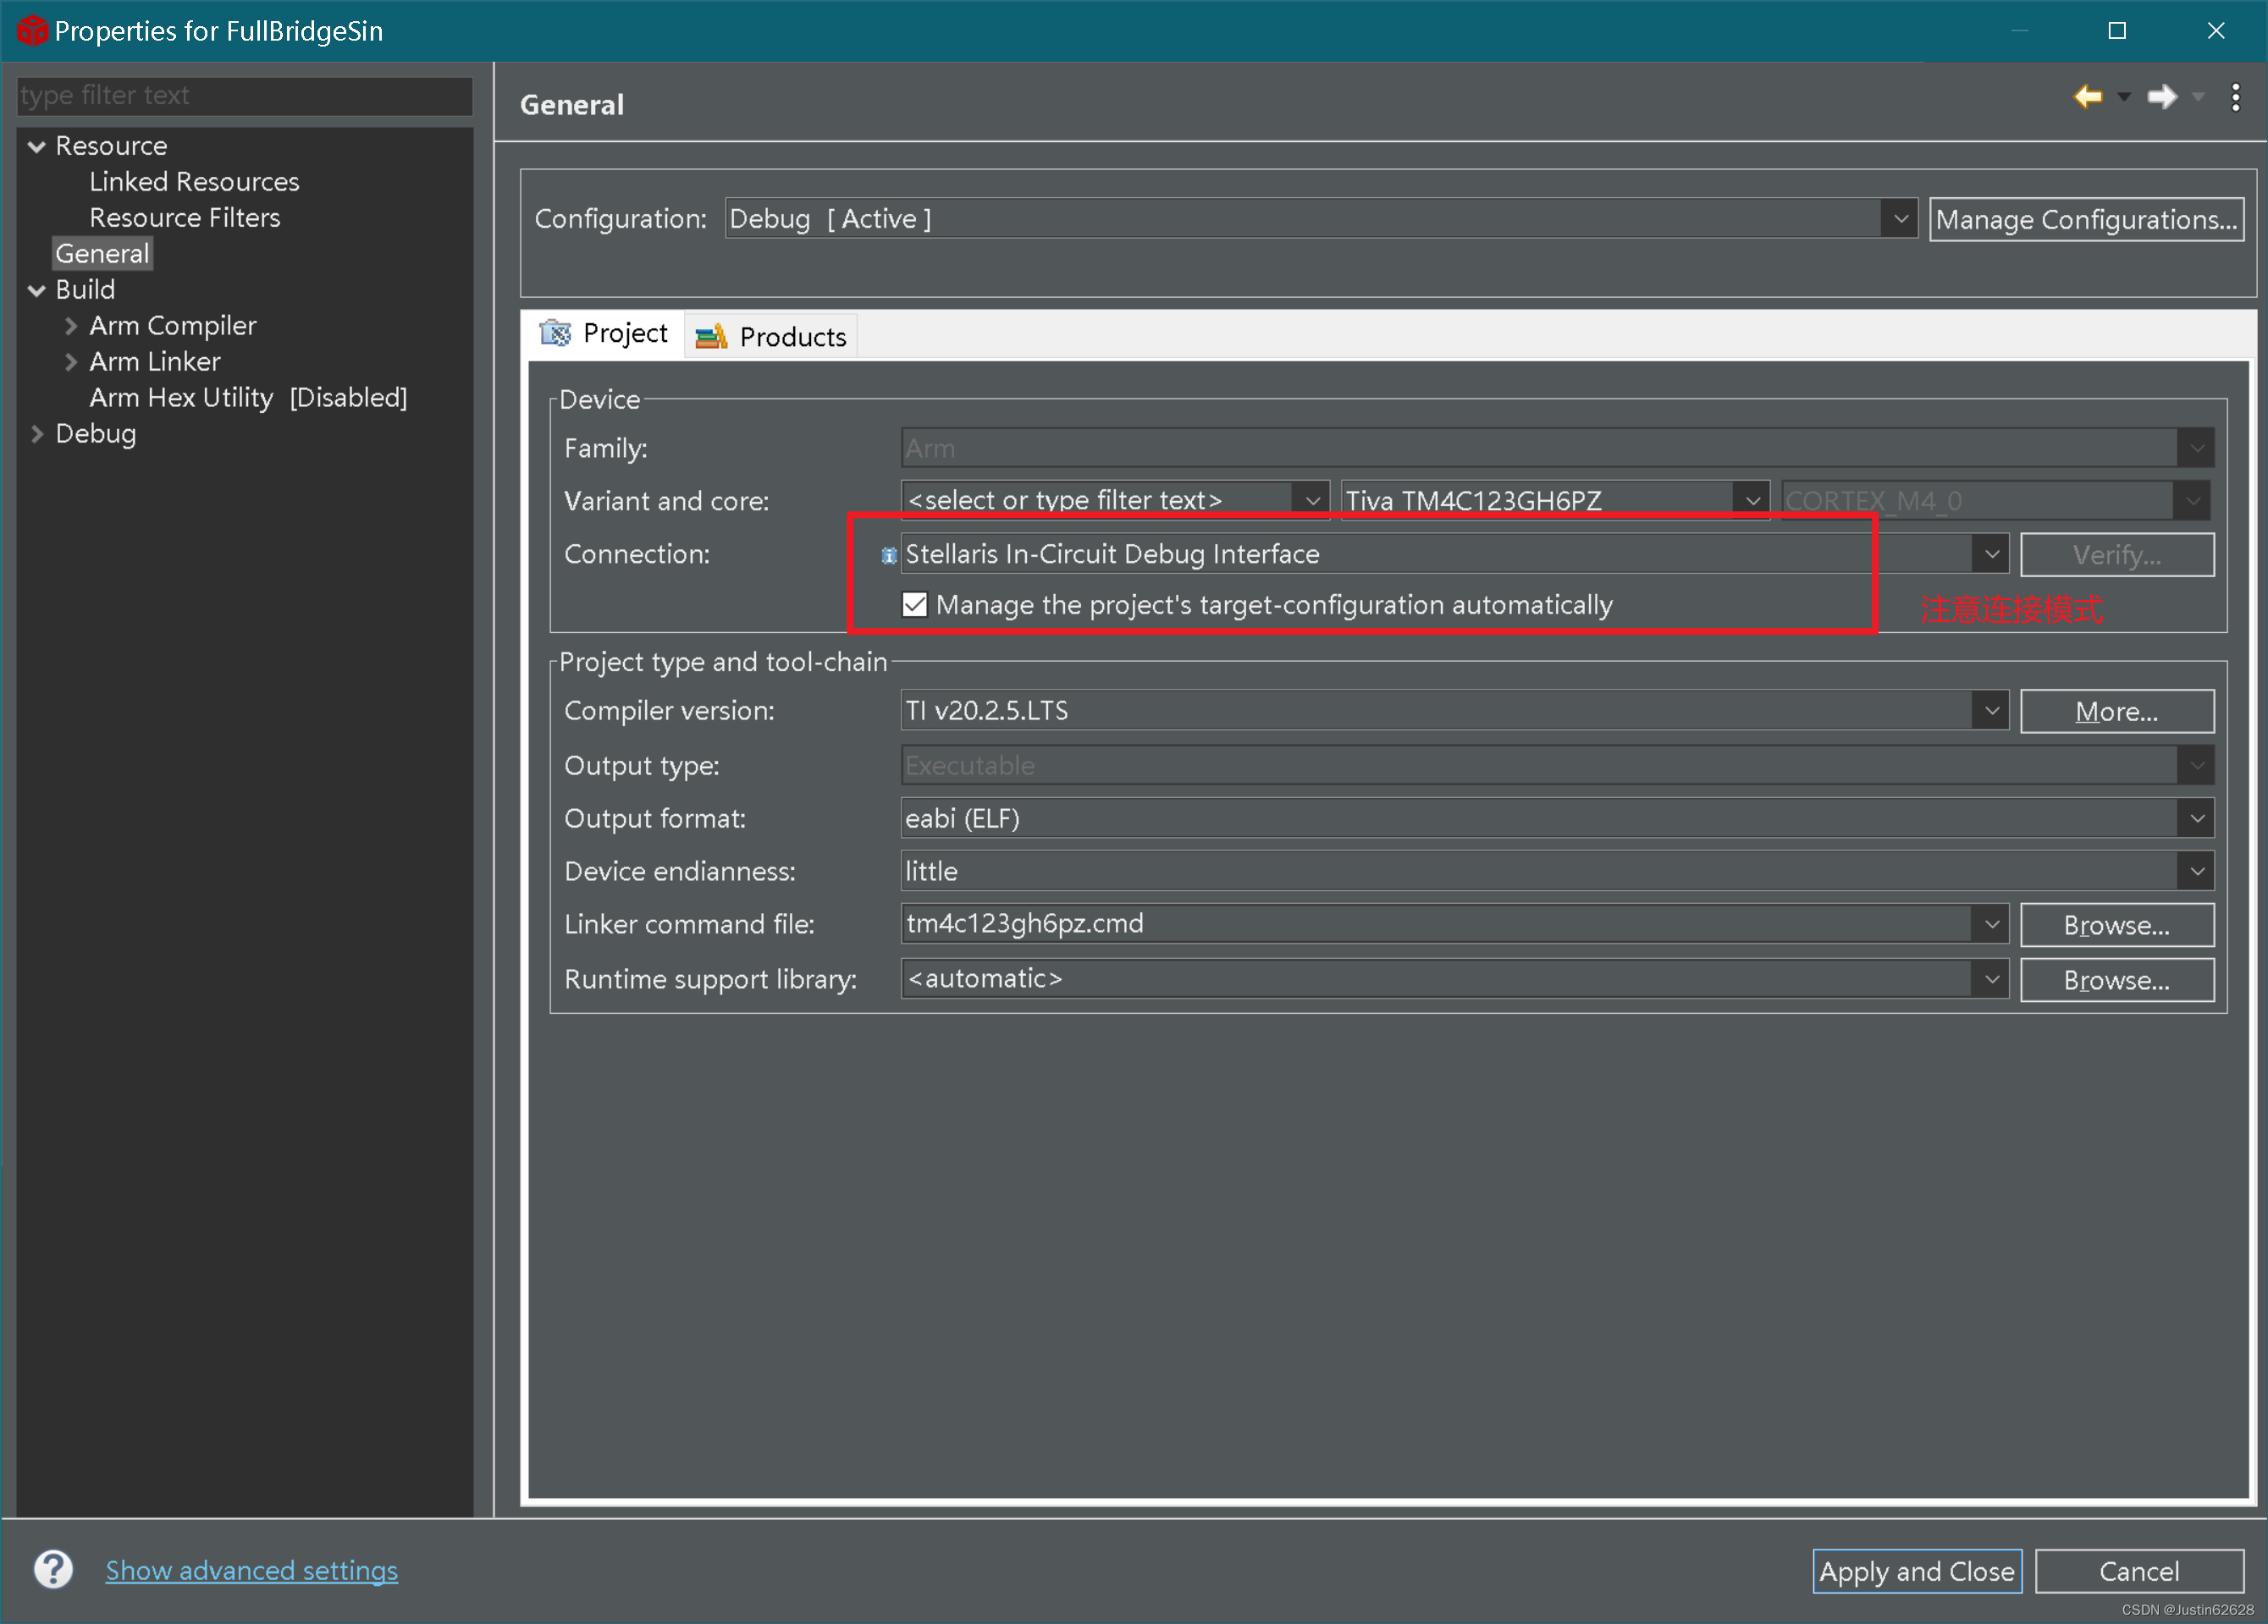Screen dimensions: 2268x1624
Task: Expand the Debug tree node
Action: pos(37,434)
